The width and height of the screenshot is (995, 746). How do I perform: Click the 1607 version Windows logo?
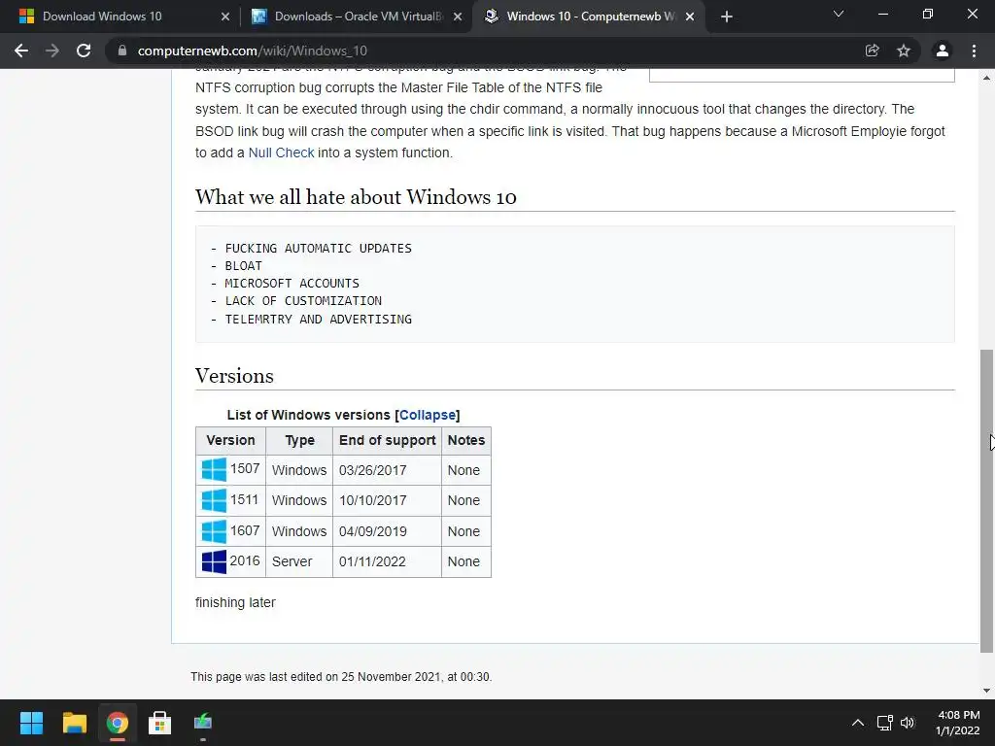point(214,531)
